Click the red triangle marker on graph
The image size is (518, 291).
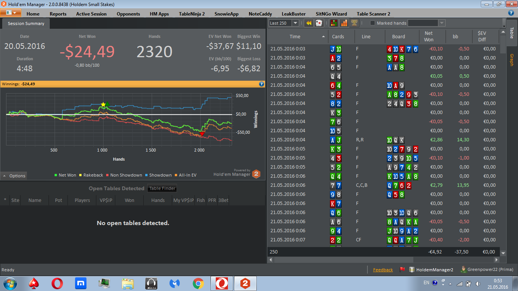[x=202, y=134]
